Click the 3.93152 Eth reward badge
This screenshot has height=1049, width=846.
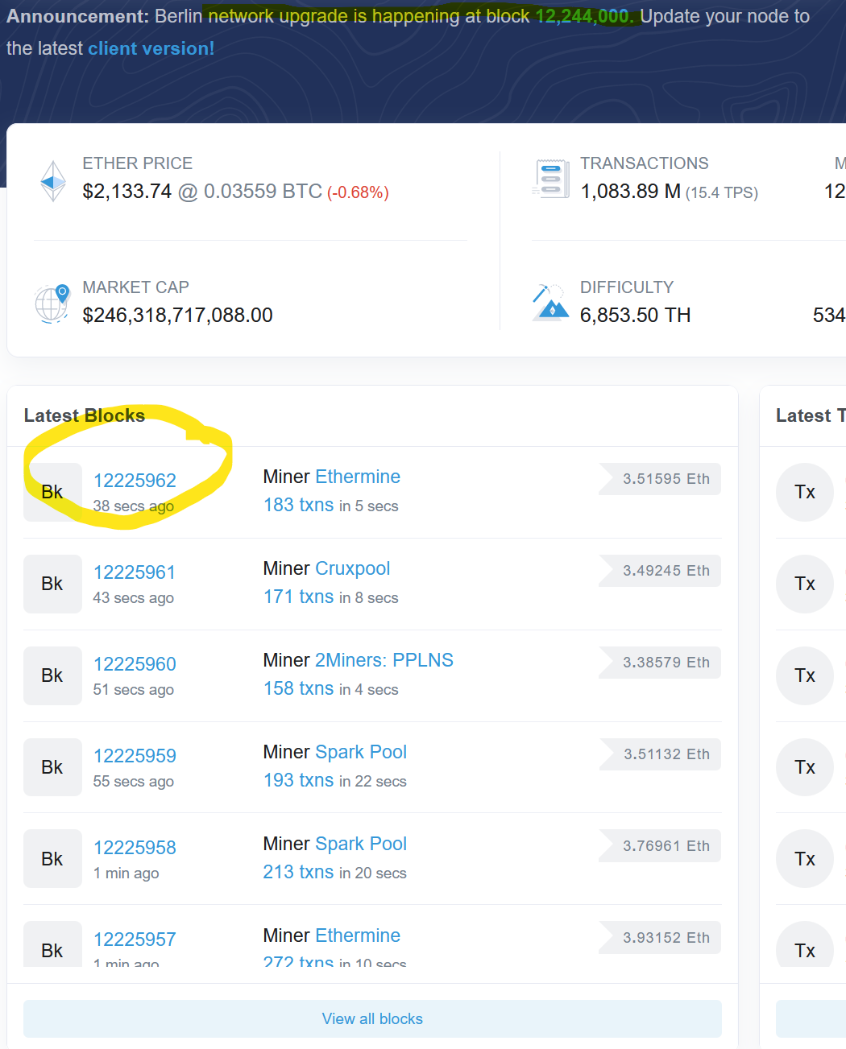point(660,938)
